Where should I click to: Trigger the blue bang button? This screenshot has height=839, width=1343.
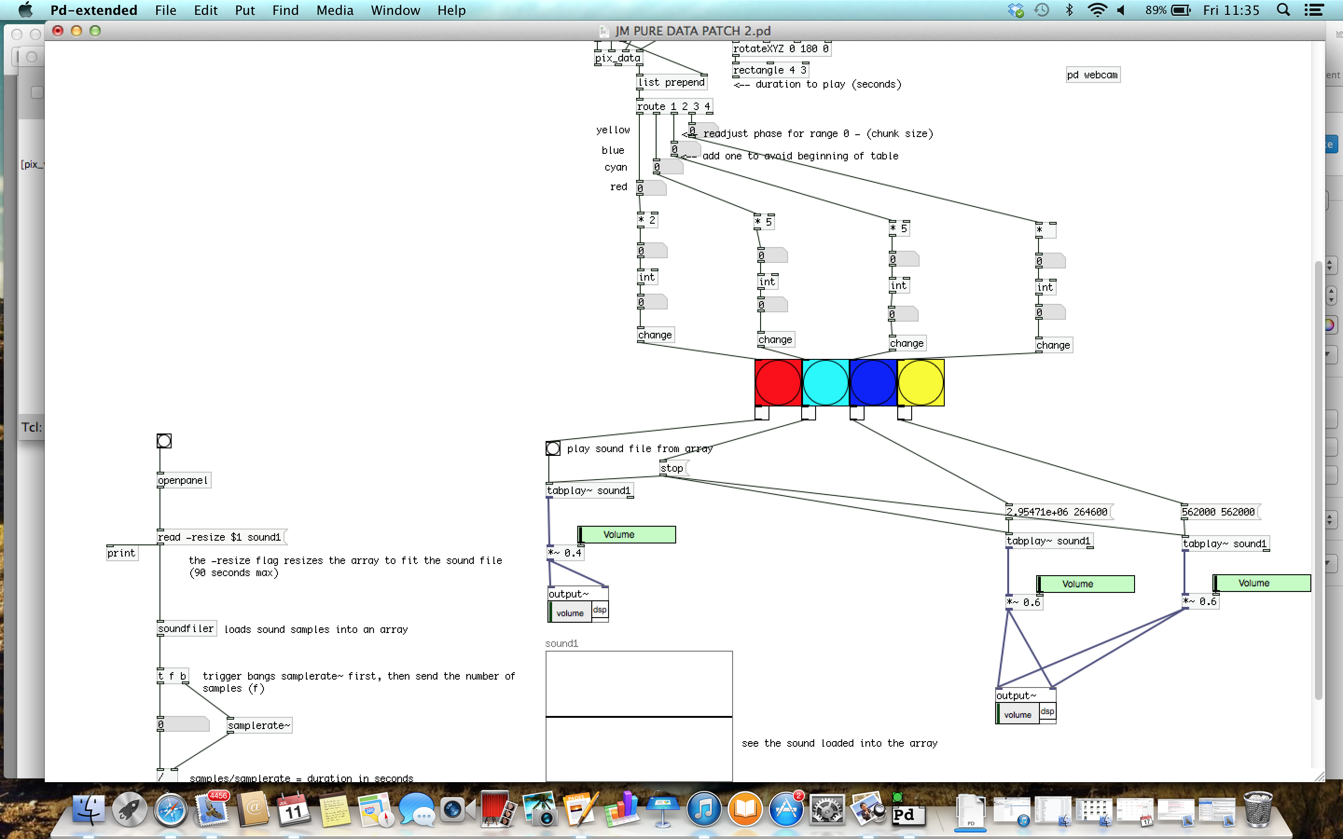873,382
